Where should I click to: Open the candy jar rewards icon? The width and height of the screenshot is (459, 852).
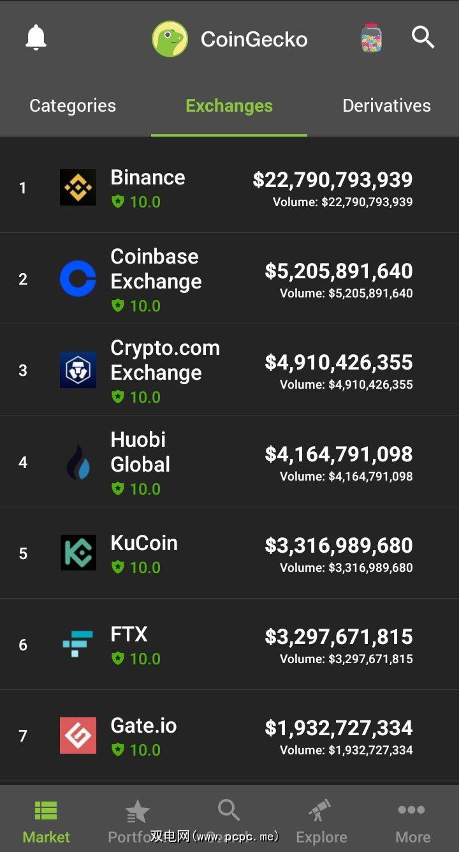tap(371, 38)
